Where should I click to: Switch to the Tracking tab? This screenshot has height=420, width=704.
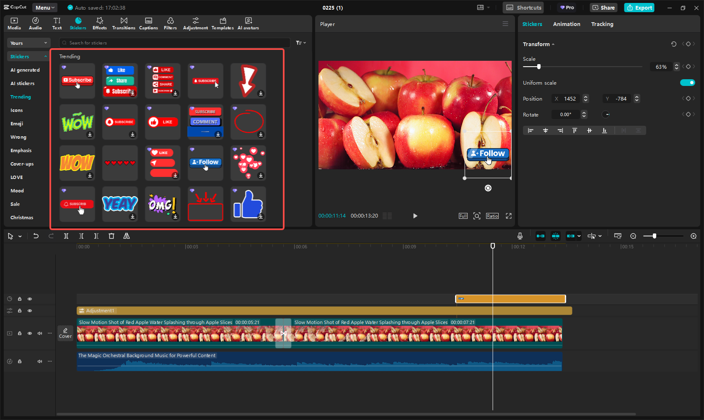(x=602, y=24)
